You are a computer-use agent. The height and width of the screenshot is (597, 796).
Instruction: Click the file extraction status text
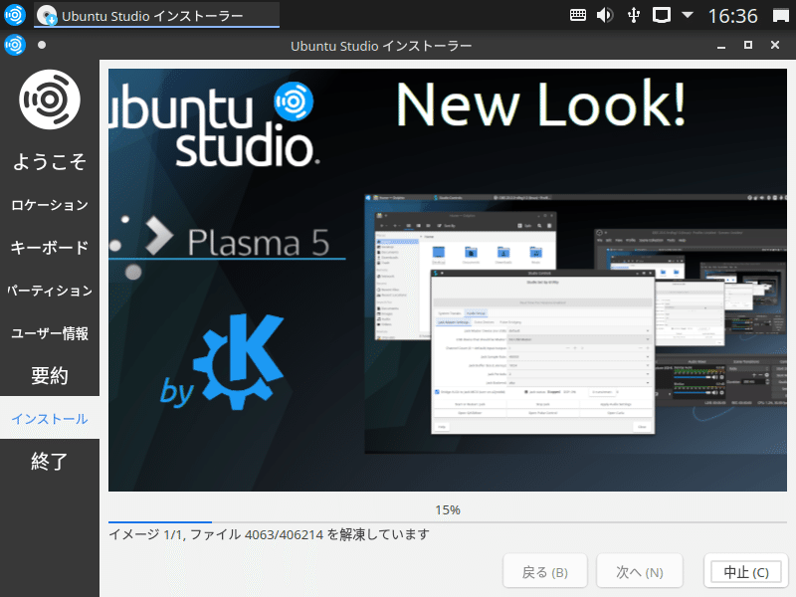pos(270,534)
